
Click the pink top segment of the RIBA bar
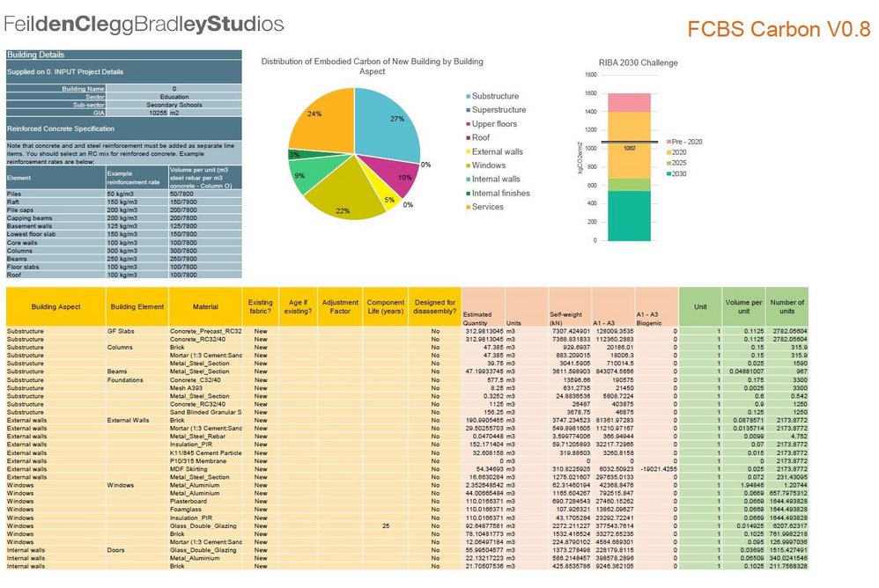(x=630, y=102)
